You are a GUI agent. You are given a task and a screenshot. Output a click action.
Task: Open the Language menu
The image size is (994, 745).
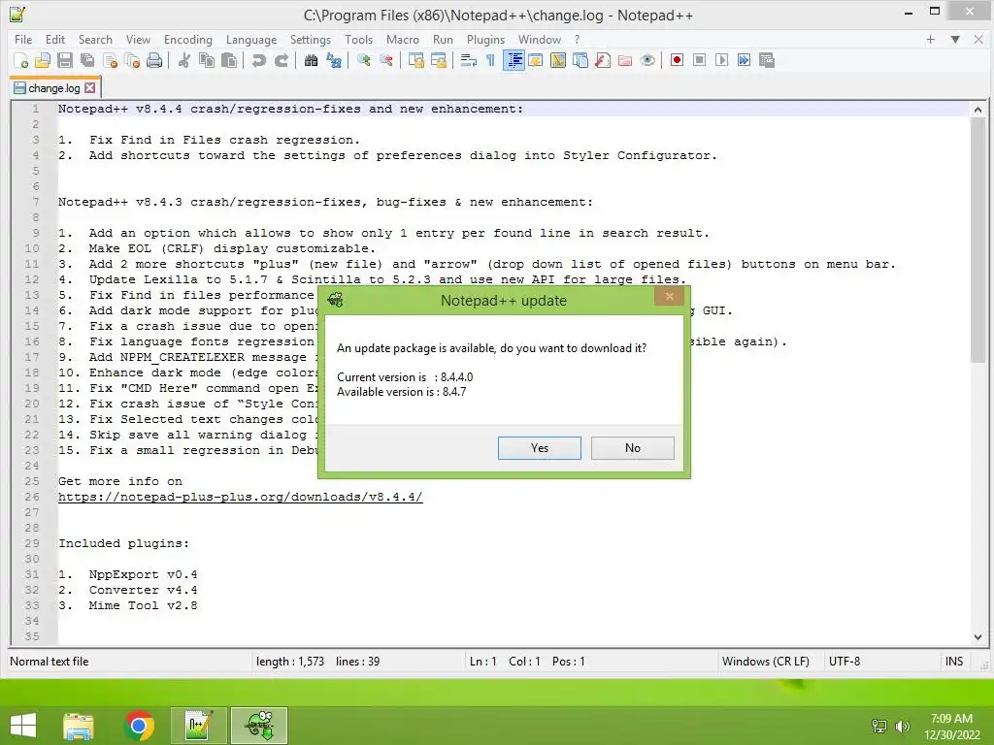[251, 39]
